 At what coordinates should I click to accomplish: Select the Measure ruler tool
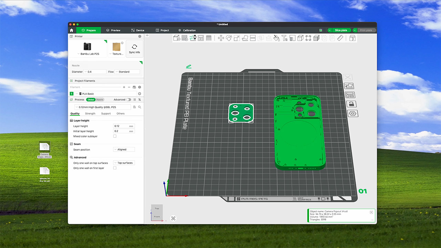[340, 38]
